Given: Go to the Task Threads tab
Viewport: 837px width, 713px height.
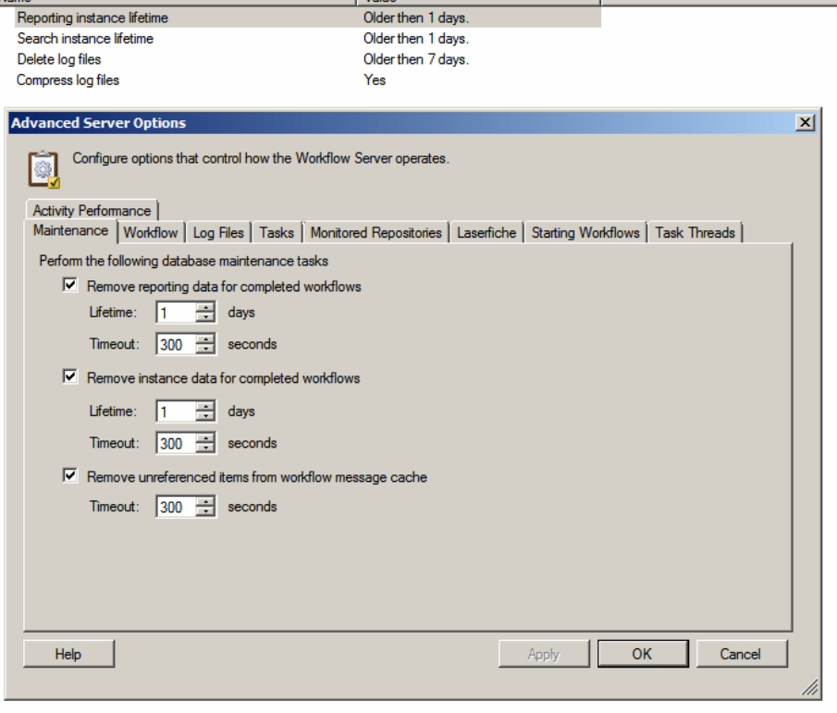Looking at the screenshot, I should (695, 233).
